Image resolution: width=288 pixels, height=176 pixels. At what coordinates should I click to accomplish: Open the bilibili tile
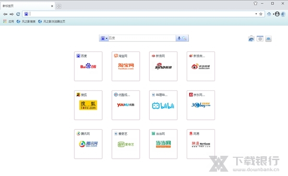(x=163, y=105)
